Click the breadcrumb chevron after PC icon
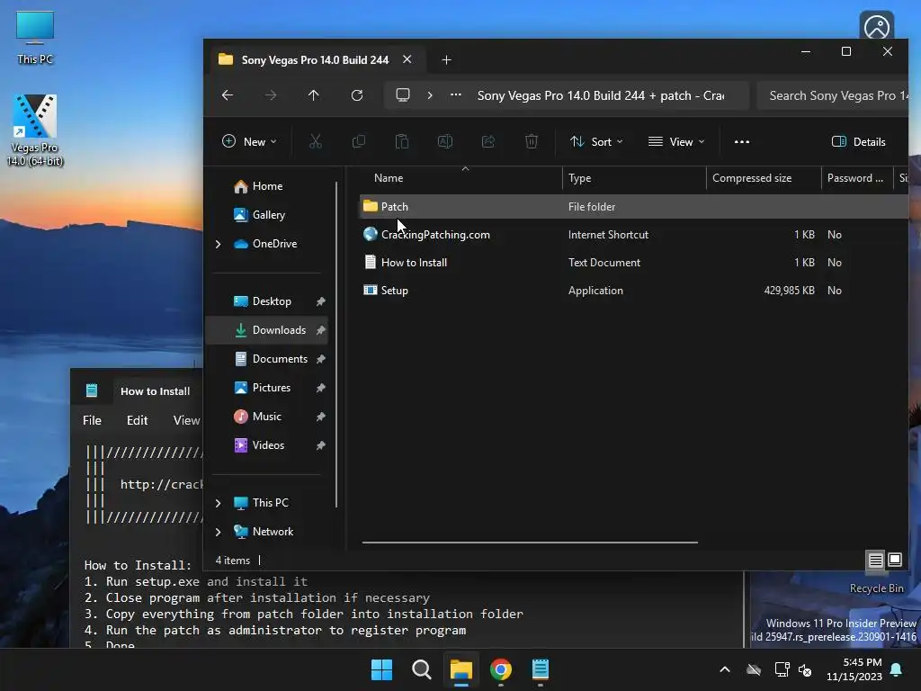Viewport: 921px width, 691px height. [x=430, y=95]
